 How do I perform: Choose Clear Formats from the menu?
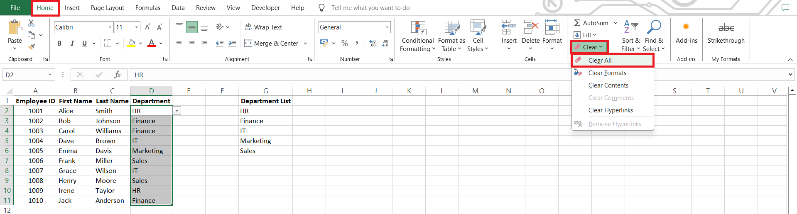click(612, 73)
